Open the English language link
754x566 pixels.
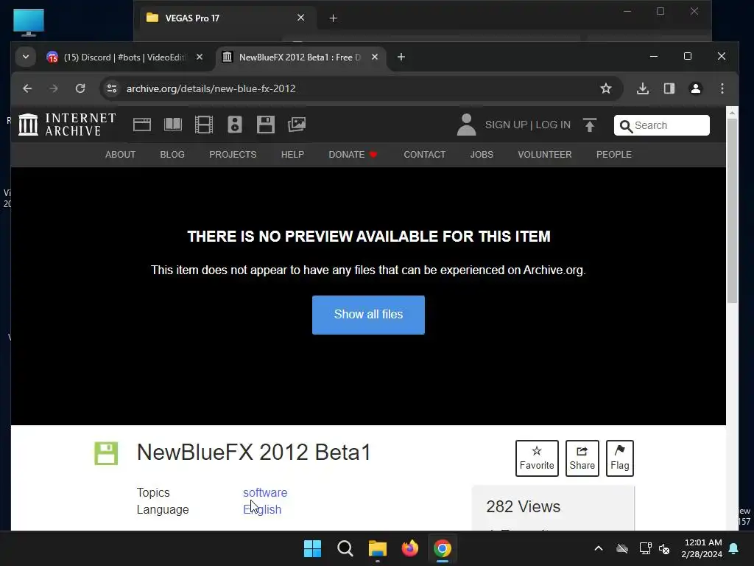[262, 509]
